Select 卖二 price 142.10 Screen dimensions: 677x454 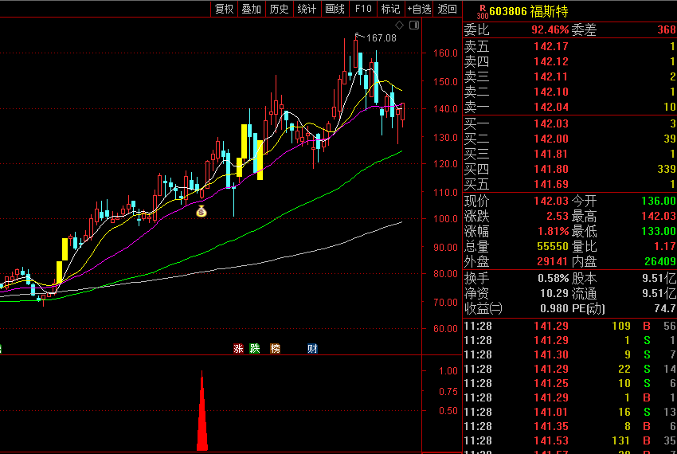coord(551,92)
